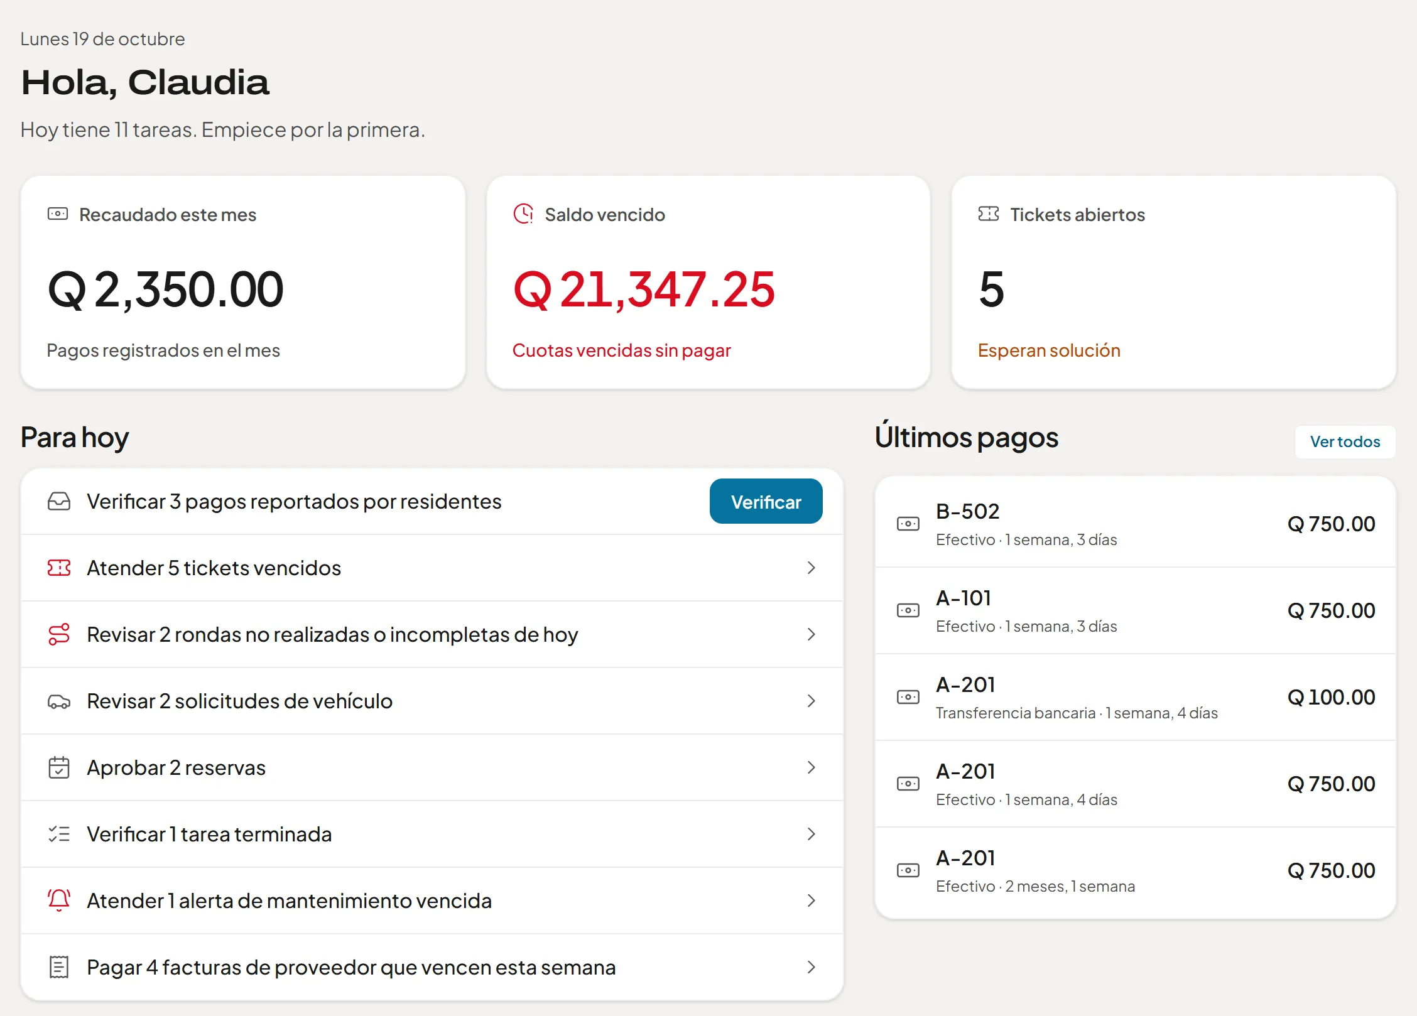Click Transferencia bancaria · 1 semana, 4 días text
This screenshot has height=1016, width=1417.
click(1077, 713)
